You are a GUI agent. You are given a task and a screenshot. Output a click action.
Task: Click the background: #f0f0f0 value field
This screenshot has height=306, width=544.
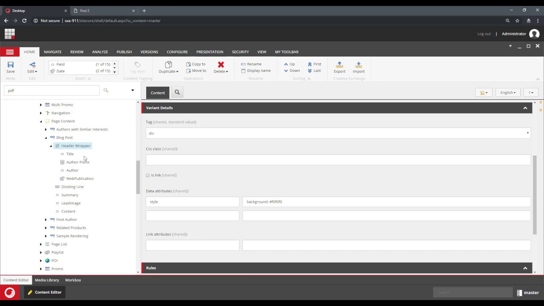pyautogui.click(x=387, y=202)
